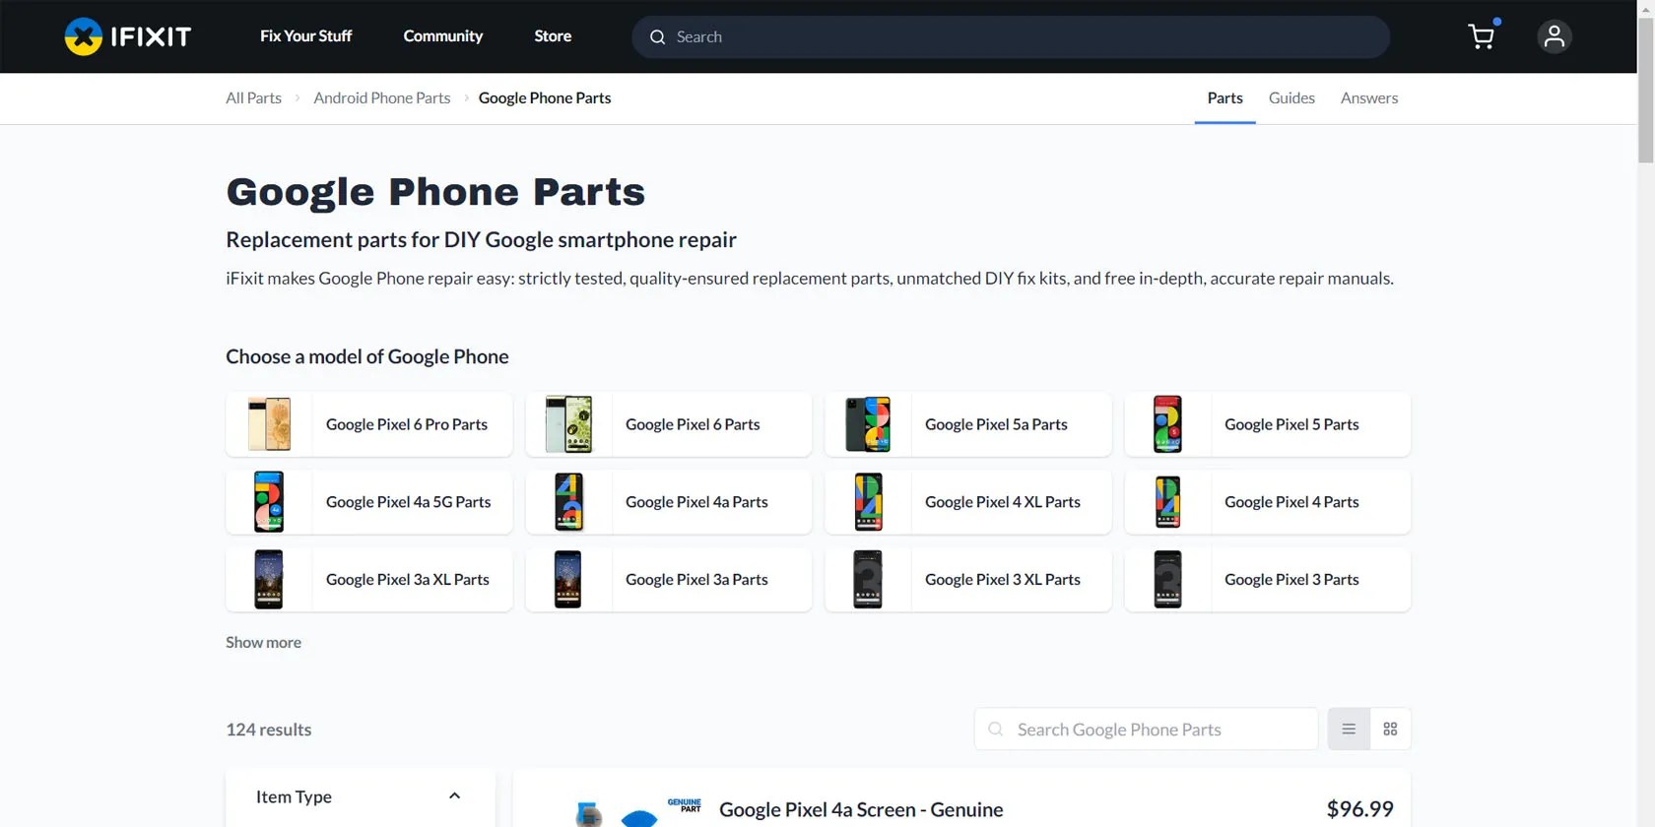
Task: Open Google Pixel 4a Parts link
Action: 696,502
